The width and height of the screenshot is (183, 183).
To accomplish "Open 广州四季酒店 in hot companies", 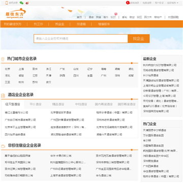I will (151, 166).
